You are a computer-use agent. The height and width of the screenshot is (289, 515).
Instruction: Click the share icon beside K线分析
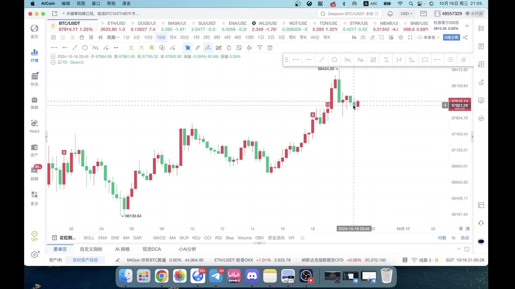(x=465, y=37)
